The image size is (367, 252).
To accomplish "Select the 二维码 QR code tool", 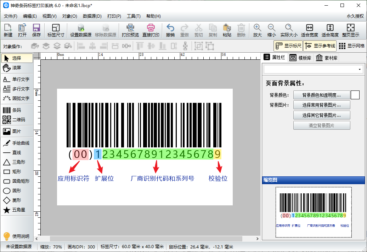I will pos(16,120).
